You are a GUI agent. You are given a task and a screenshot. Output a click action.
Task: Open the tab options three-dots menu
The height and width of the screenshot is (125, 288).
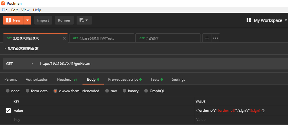[216, 38]
